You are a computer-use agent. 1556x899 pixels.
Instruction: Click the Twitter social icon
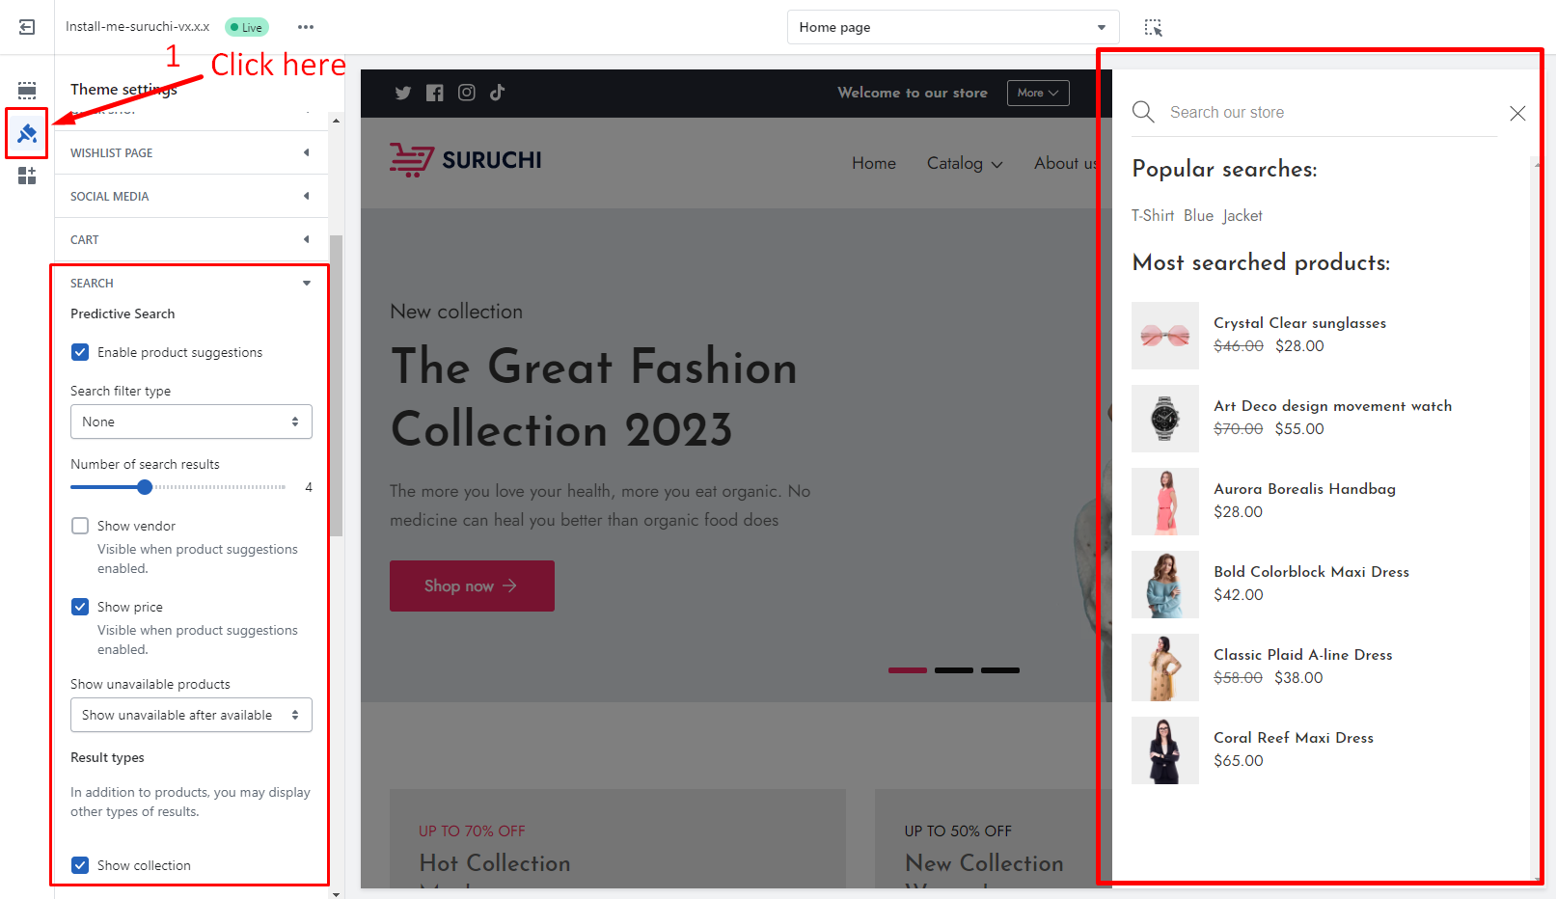tap(403, 93)
